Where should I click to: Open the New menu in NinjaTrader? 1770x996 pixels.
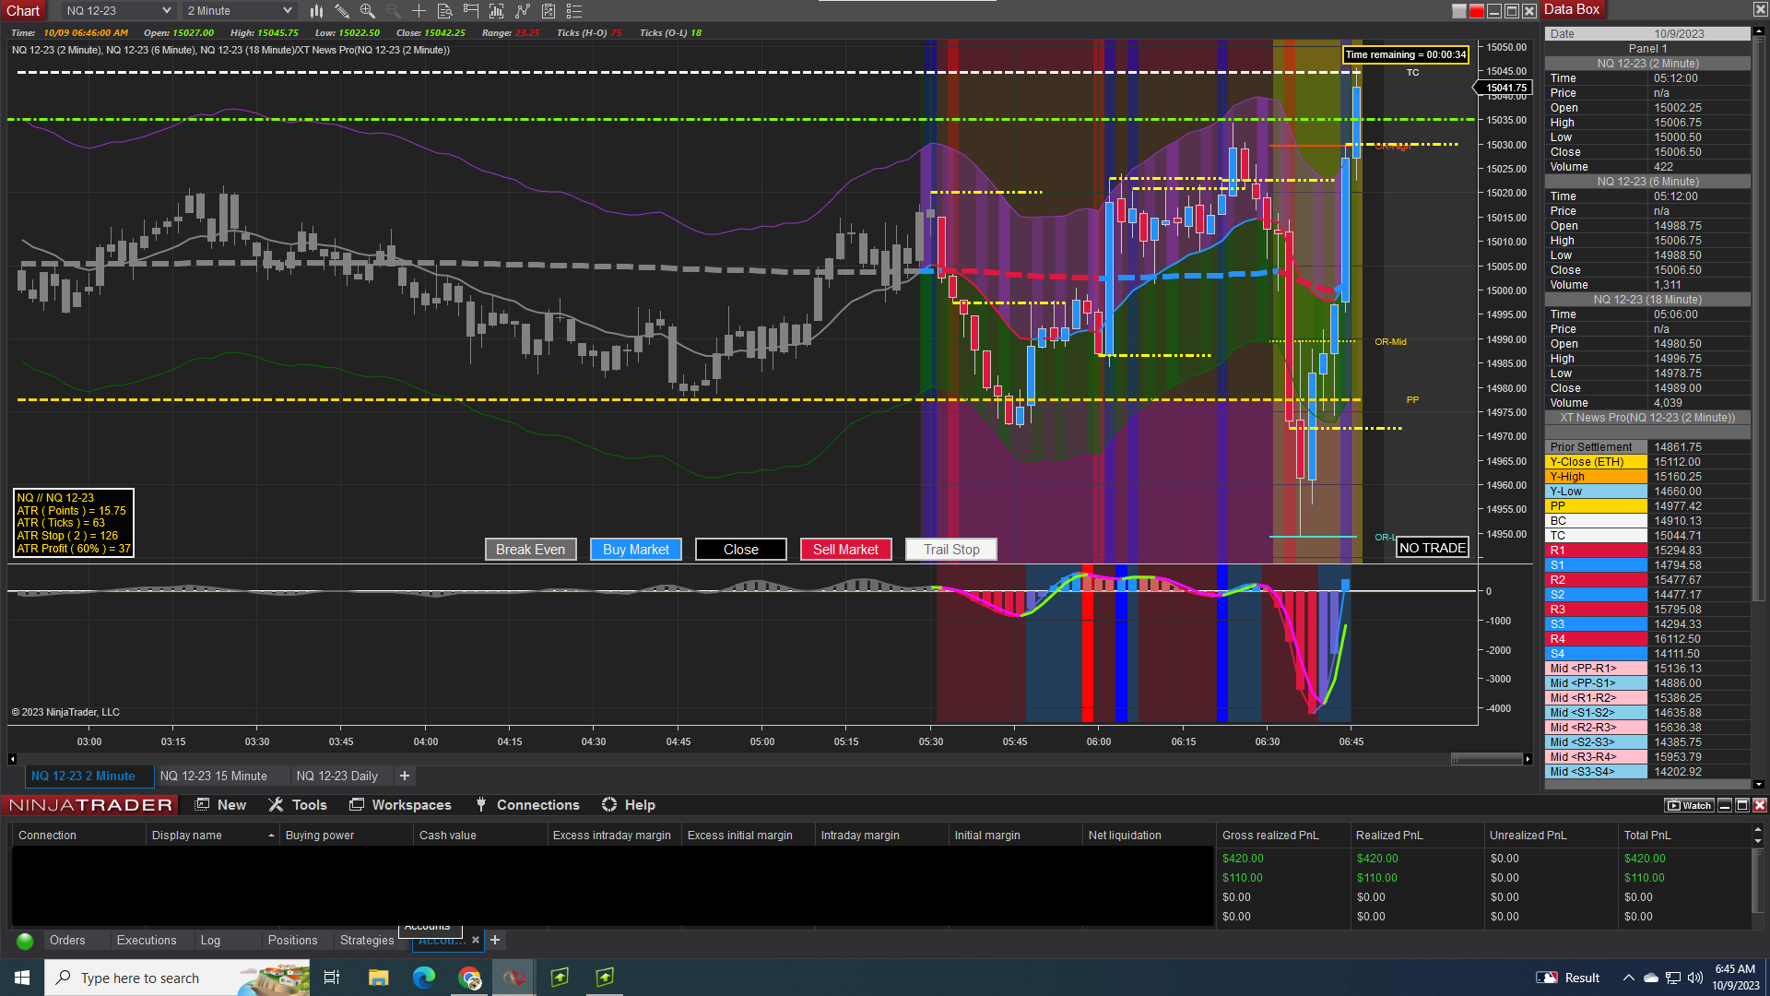(221, 805)
